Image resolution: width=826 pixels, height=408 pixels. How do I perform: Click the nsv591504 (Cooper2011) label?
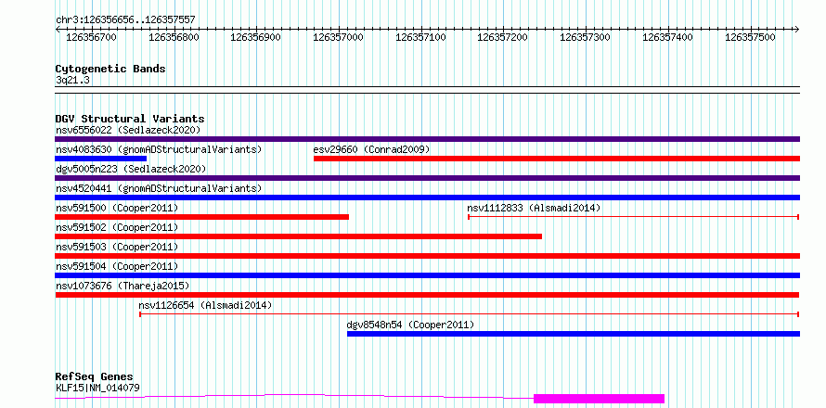pyautogui.click(x=117, y=266)
